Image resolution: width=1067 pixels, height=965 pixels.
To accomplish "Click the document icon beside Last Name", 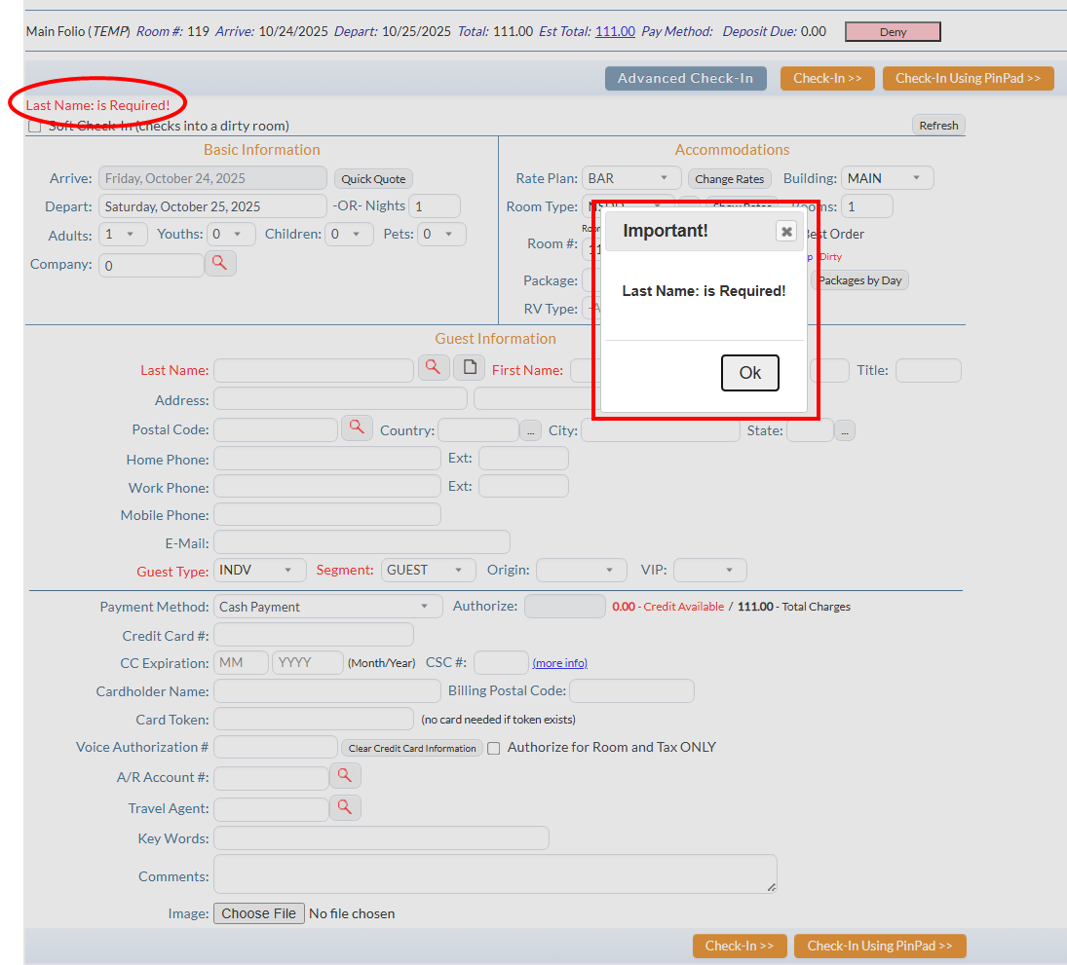I will (469, 367).
